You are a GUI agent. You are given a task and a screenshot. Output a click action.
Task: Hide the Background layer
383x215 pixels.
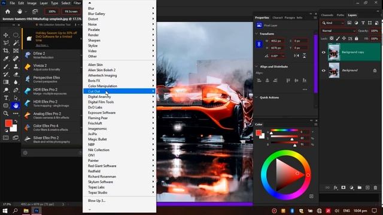[324, 70]
